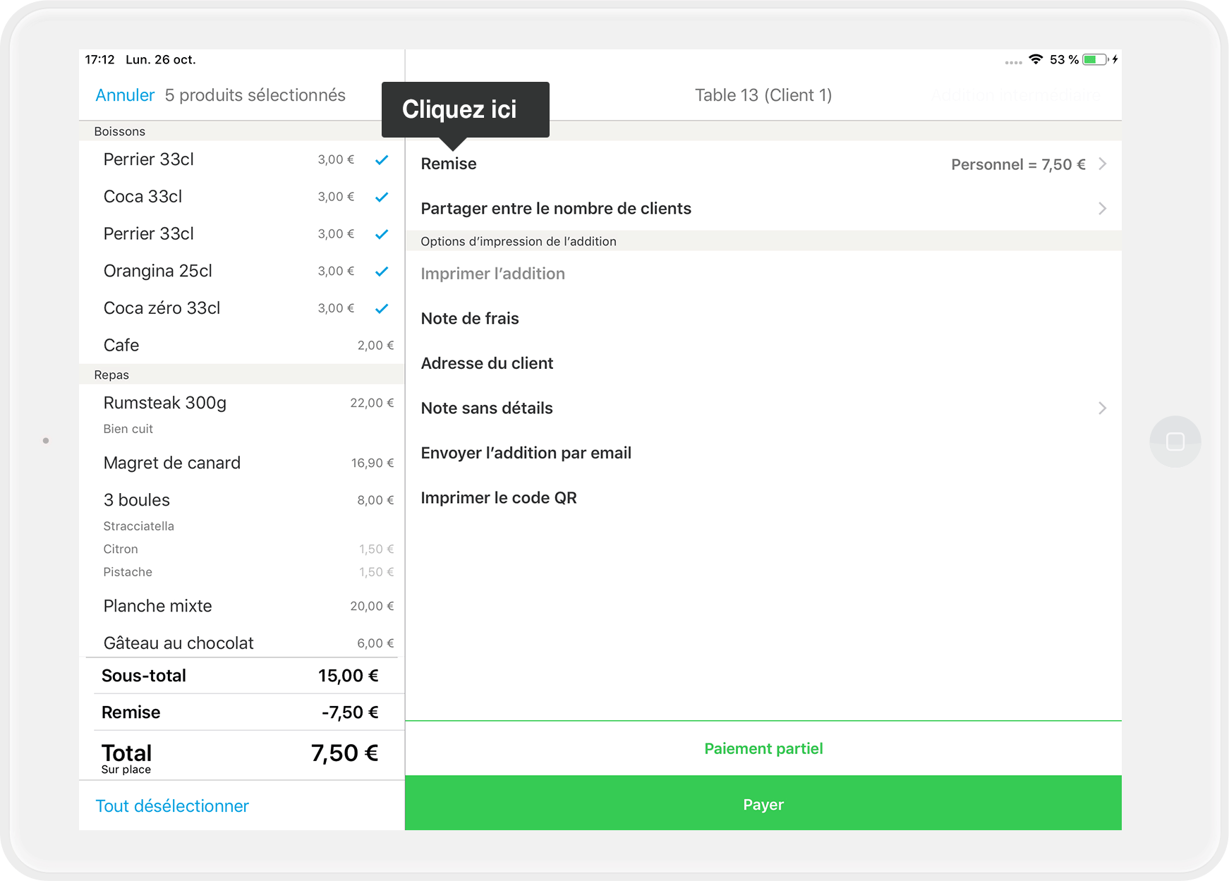The image size is (1229, 881).
Task: Open Note sans détails options
Action: pyautogui.click(x=763, y=408)
